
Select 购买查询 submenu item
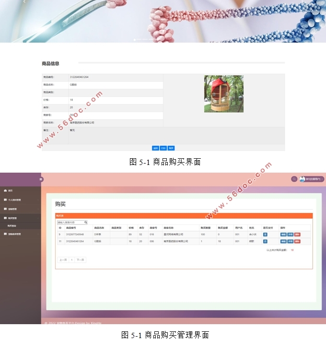(12, 225)
